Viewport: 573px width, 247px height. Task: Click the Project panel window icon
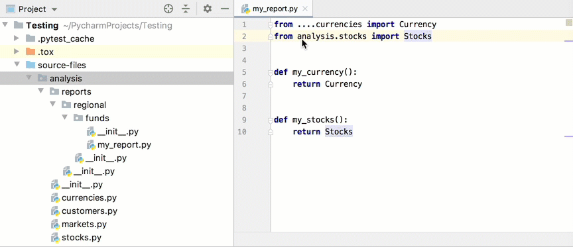pos(11,9)
